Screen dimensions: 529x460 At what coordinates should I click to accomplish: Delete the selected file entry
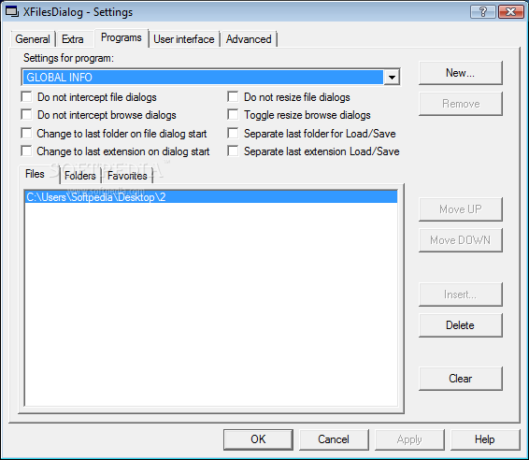pos(461,325)
